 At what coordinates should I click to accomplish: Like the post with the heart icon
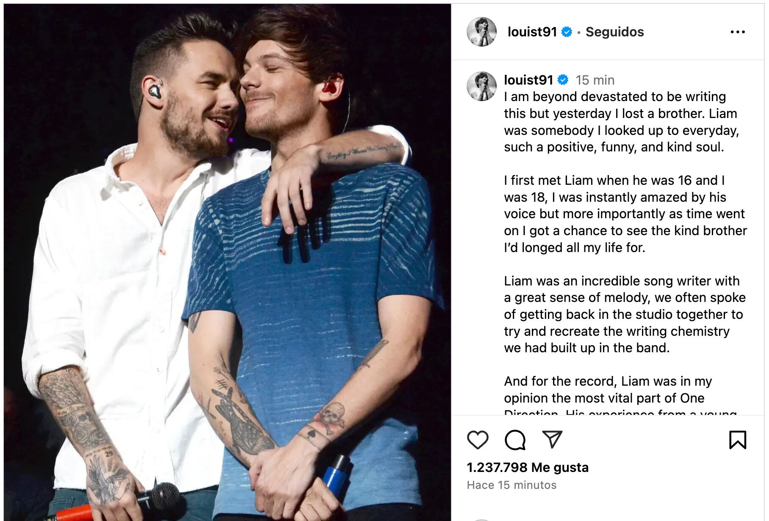(478, 440)
